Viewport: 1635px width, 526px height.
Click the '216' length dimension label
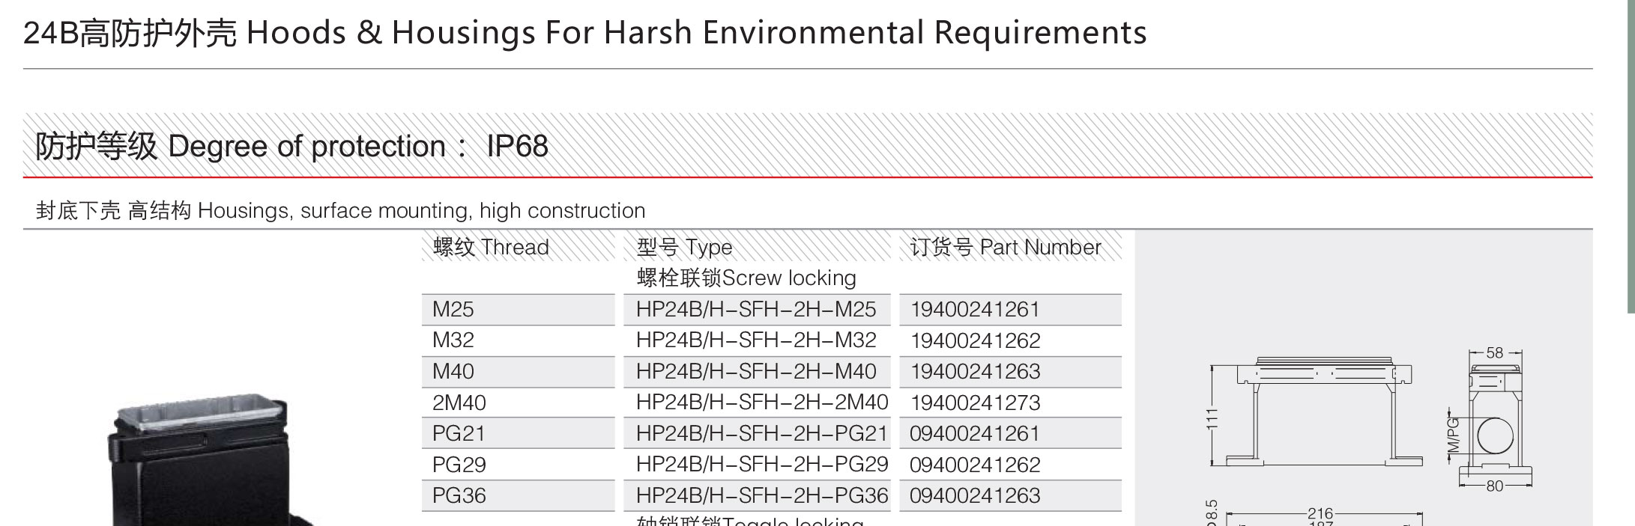coord(1320,513)
